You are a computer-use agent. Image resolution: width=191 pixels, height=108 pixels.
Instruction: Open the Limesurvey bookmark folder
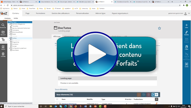(84, 8)
